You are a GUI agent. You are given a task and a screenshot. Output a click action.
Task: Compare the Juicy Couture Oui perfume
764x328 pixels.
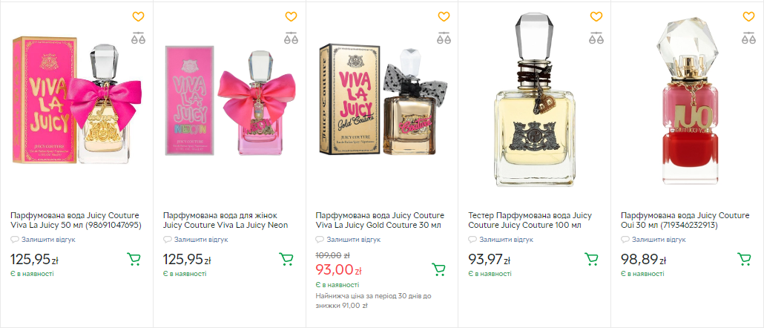[x=748, y=39]
